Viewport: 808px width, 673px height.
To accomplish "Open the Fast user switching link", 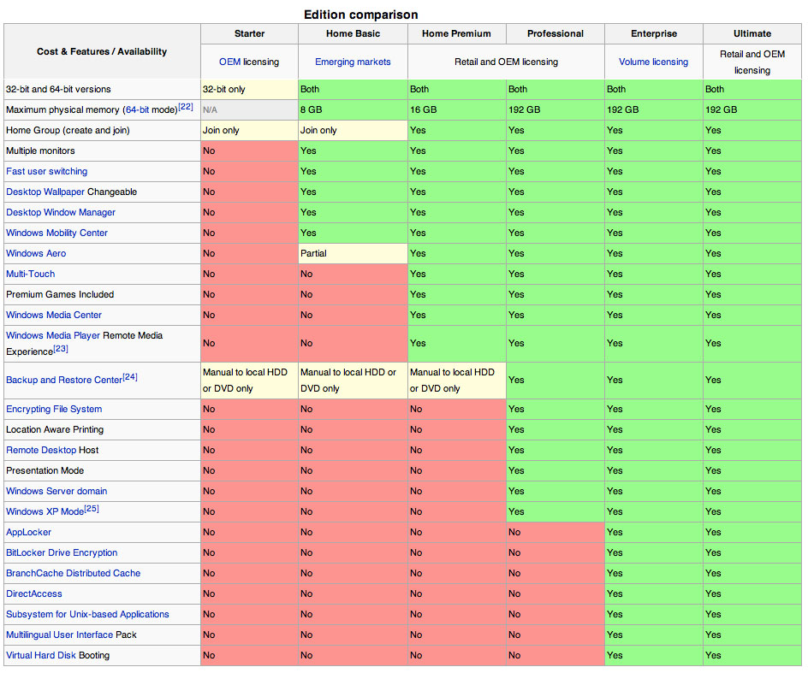I will pos(46,172).
